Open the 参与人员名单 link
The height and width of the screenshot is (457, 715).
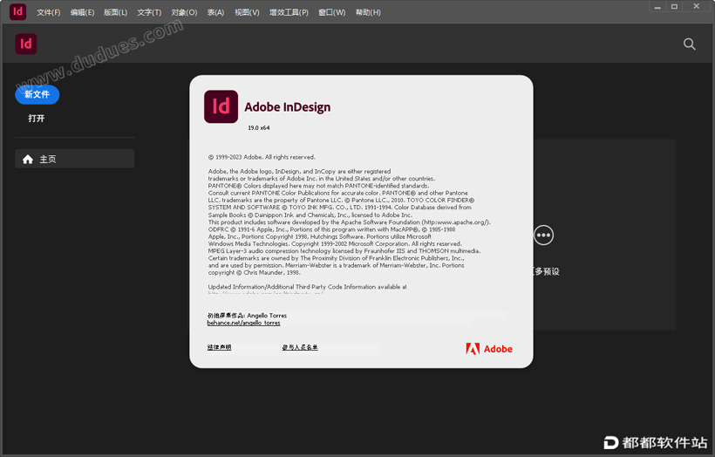[300, 347]
